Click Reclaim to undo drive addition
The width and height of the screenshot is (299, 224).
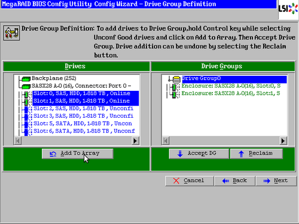(257, 154)
